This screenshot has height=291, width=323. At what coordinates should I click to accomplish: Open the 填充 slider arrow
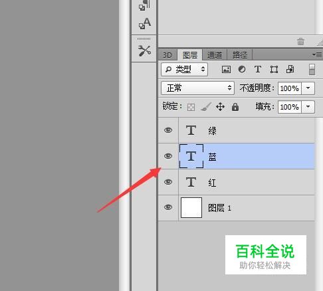click(308, 107)
